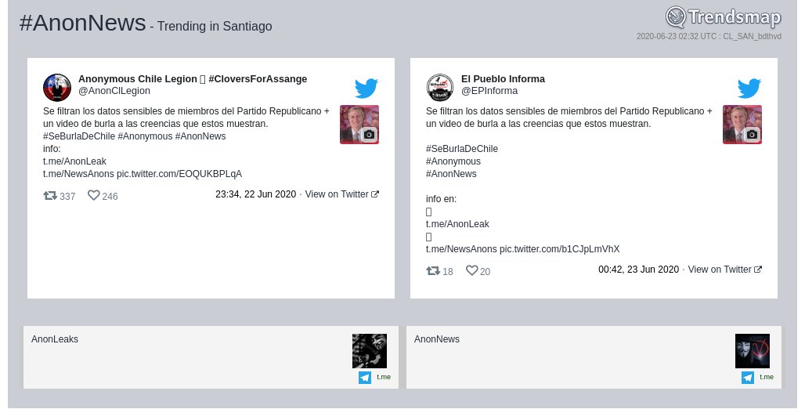Click View on Twitter for 23:34 tweet
The image size is (805, 420).
342,194
